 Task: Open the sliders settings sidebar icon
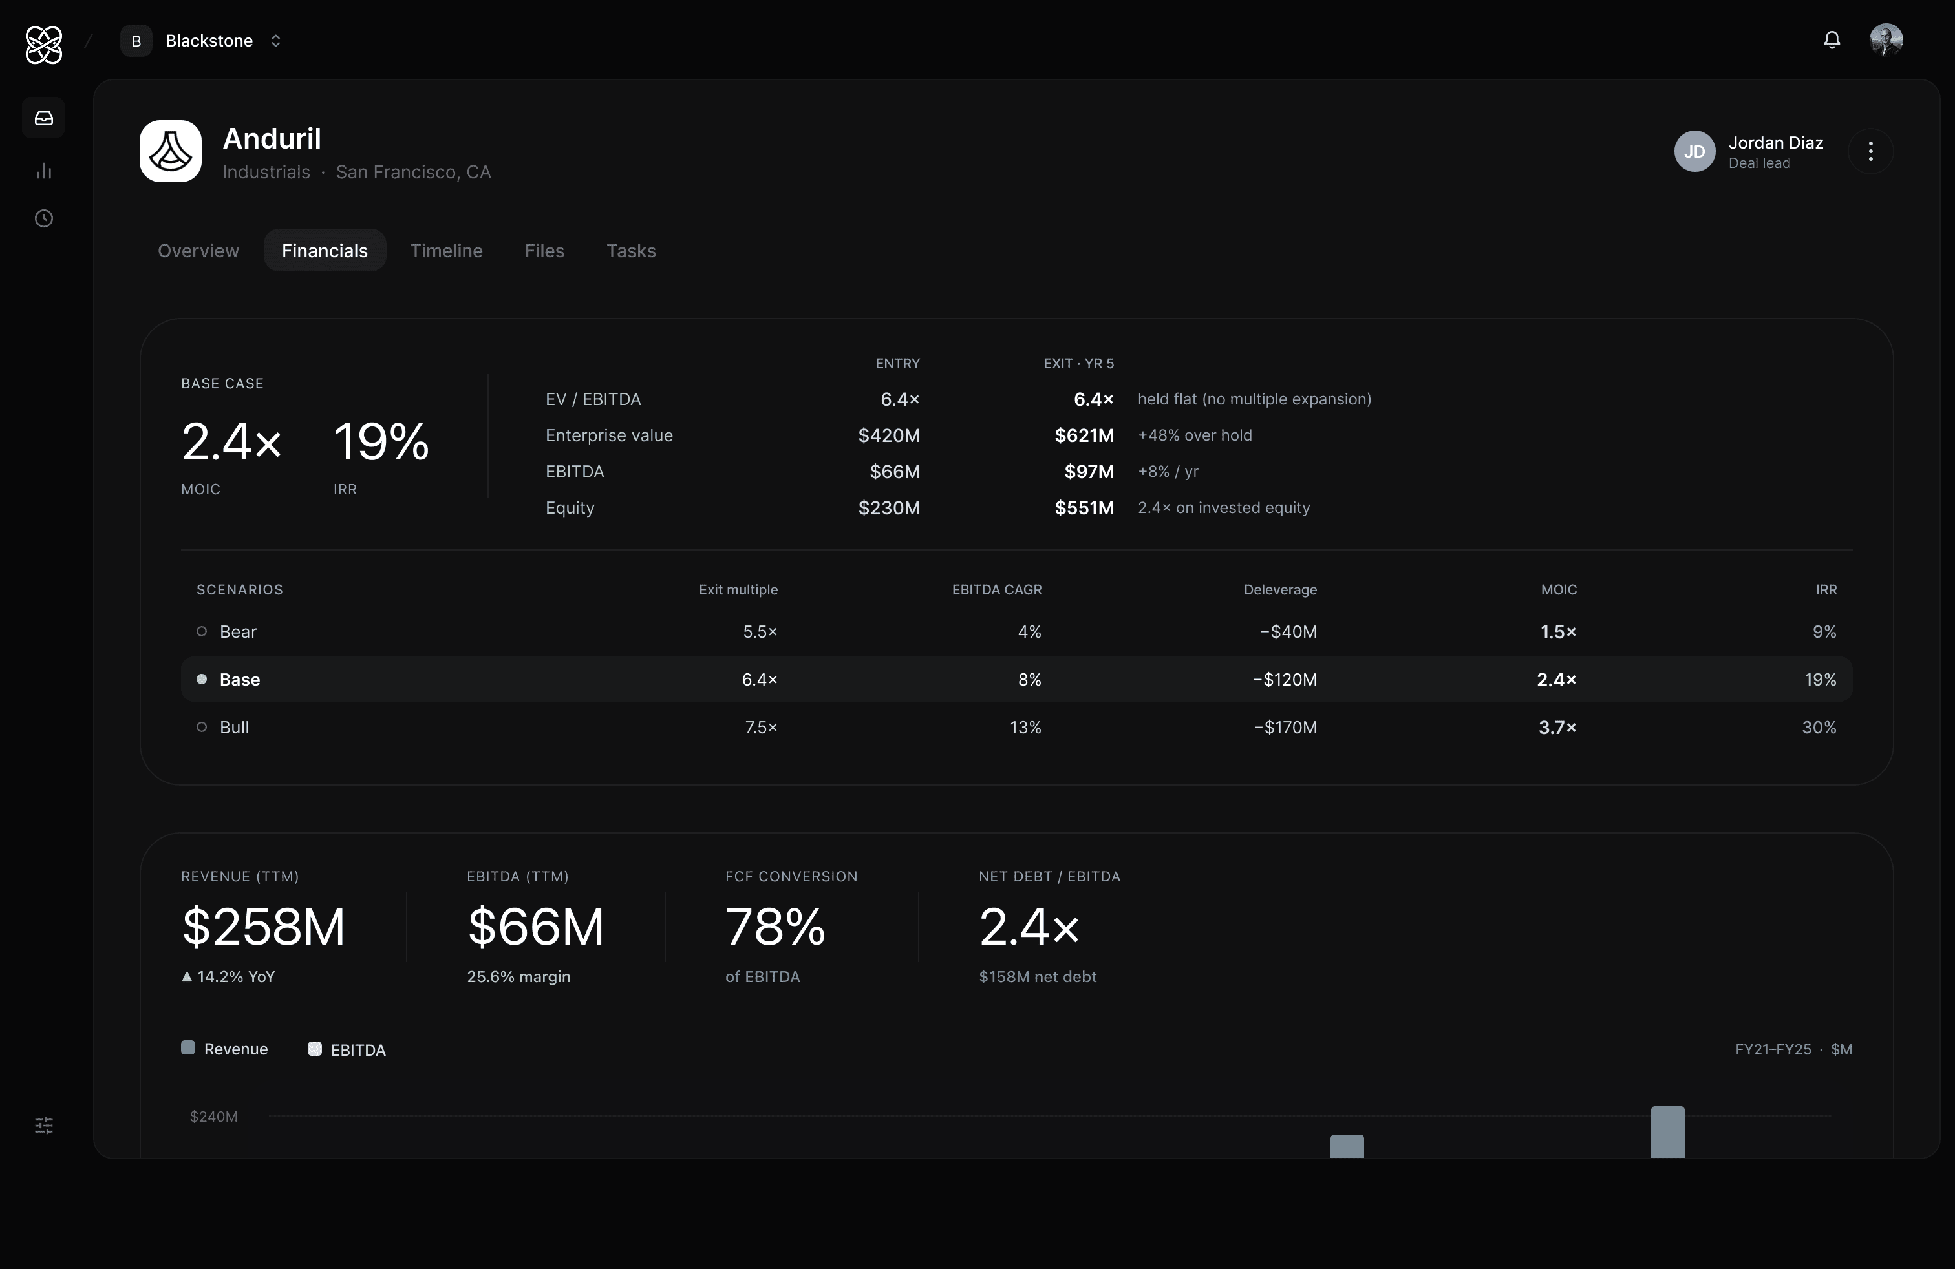[x=43, y=1126]
